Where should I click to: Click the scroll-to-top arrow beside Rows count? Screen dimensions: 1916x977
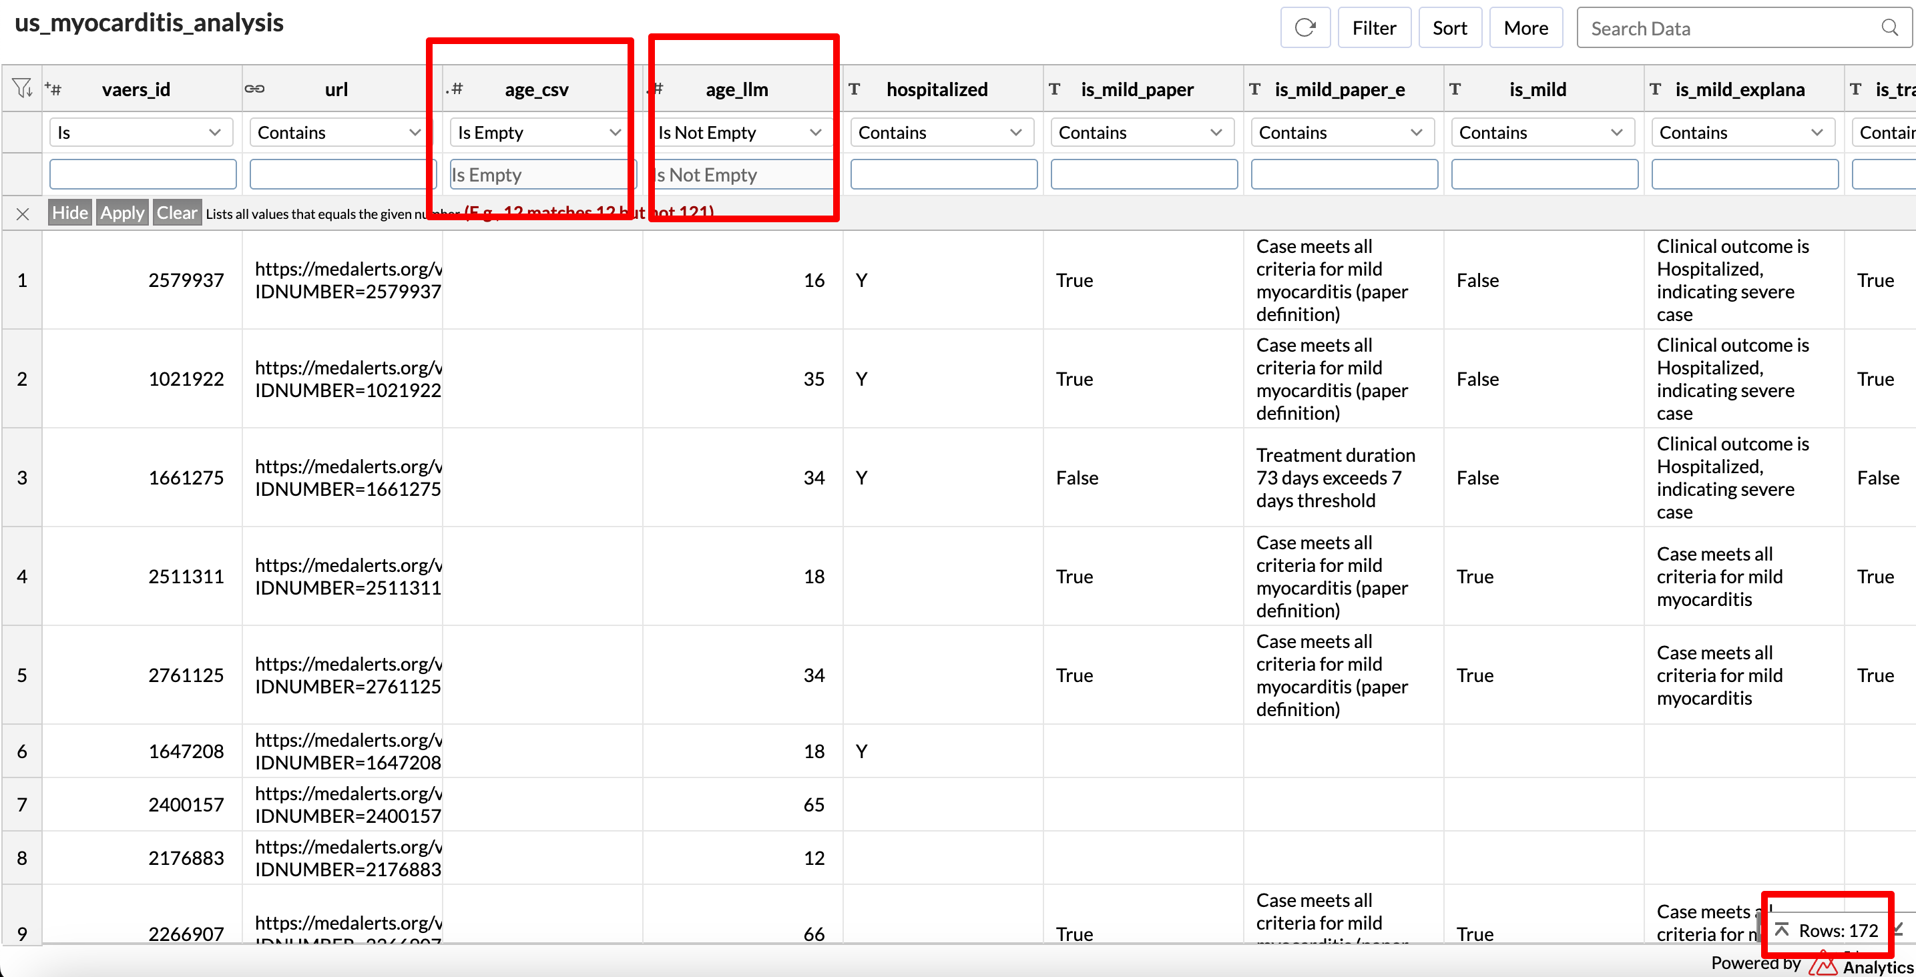1781,930
